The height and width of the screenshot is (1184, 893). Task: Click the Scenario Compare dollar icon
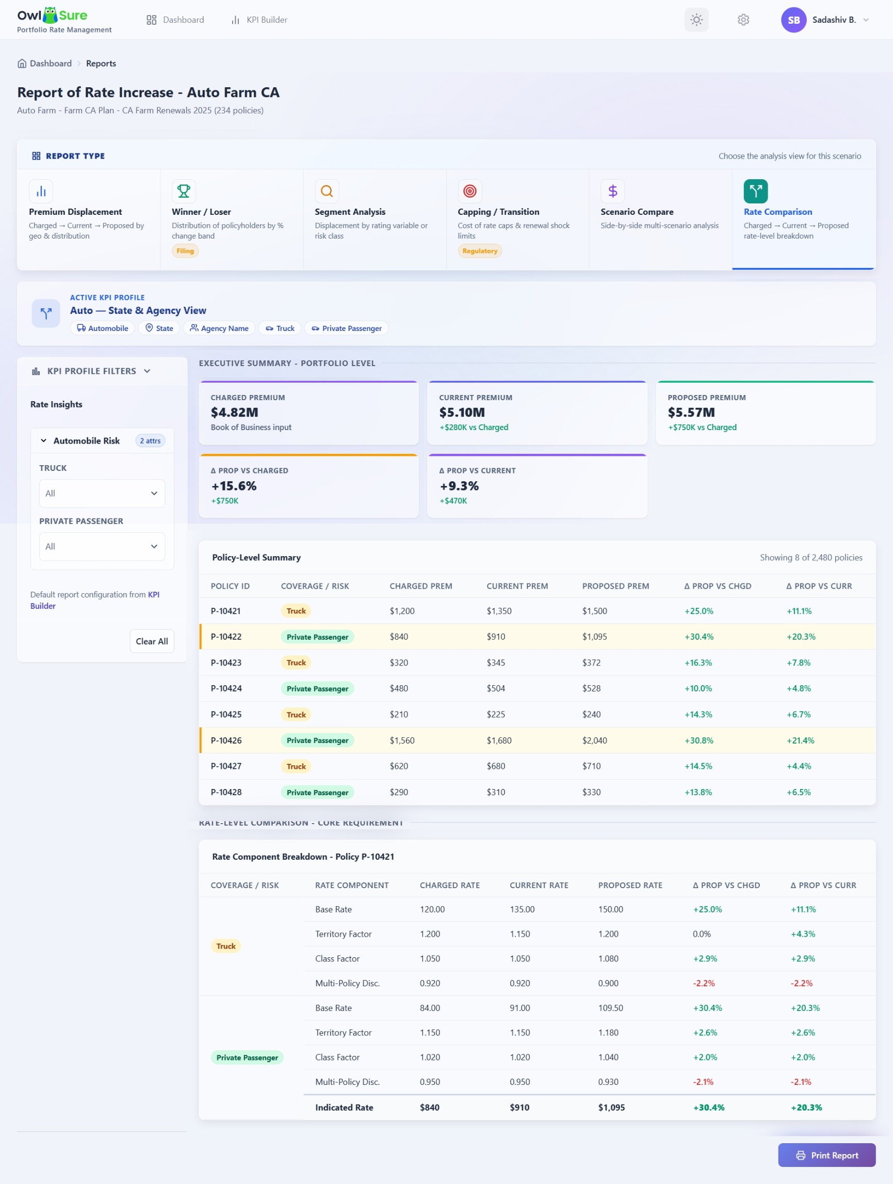[613, 191]
